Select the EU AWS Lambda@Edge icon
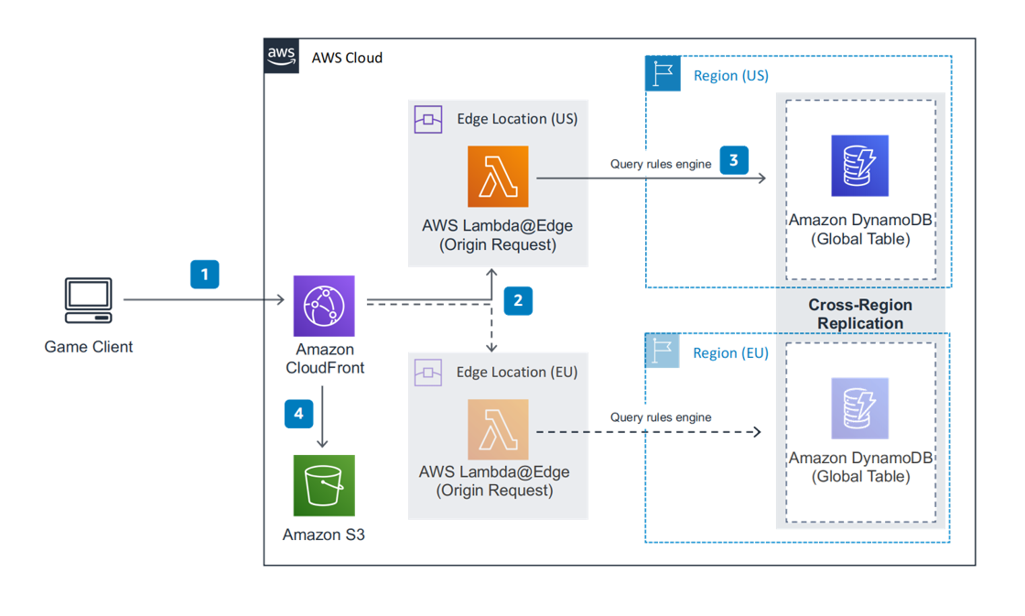 pos(498,429)
